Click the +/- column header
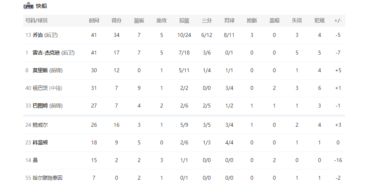The image size is (373, 186). tap(338, 21)
